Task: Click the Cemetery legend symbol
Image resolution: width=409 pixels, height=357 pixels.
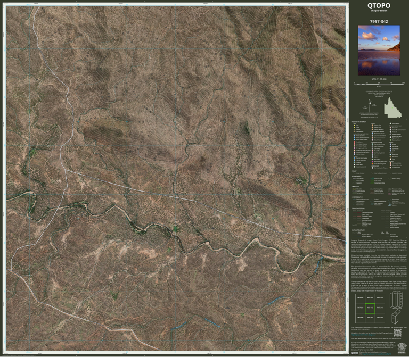Action: pos(372,148)
